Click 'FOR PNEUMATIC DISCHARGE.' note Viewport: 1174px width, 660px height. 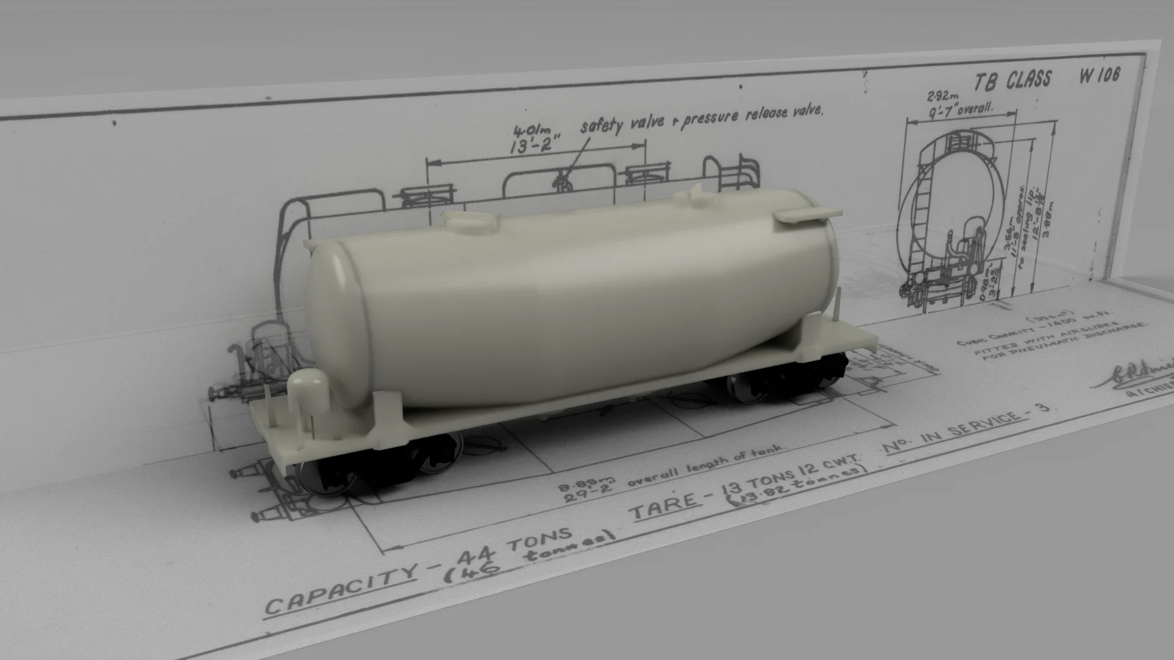1065,340
